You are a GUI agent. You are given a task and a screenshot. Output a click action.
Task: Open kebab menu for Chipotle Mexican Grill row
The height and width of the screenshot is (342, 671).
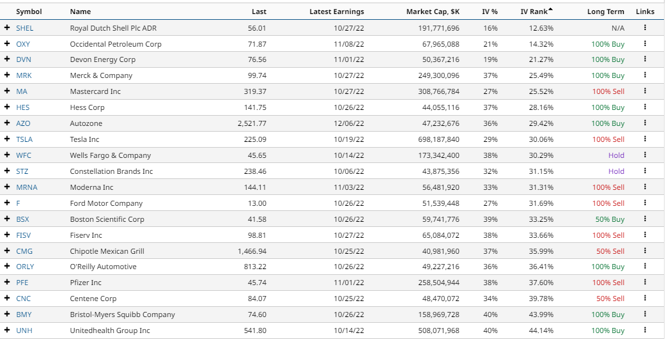pyautogui.click(x=645, y=251)
